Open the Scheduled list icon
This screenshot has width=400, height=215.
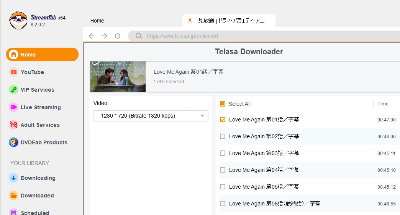pos(13,212)
